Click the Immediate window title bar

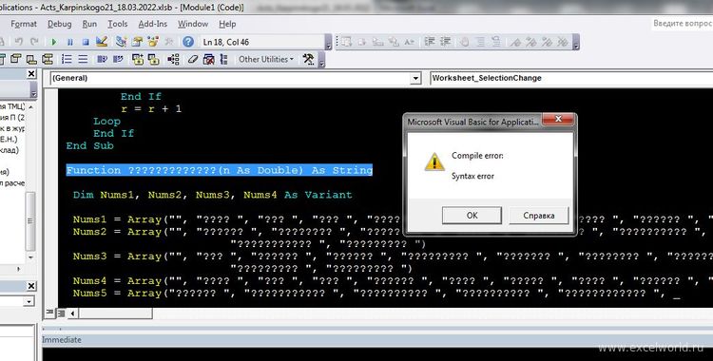click(377, 340)
